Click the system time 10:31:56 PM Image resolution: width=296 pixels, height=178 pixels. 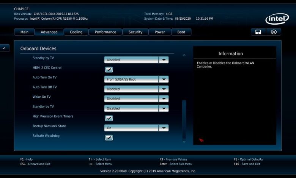pos(205,19)
